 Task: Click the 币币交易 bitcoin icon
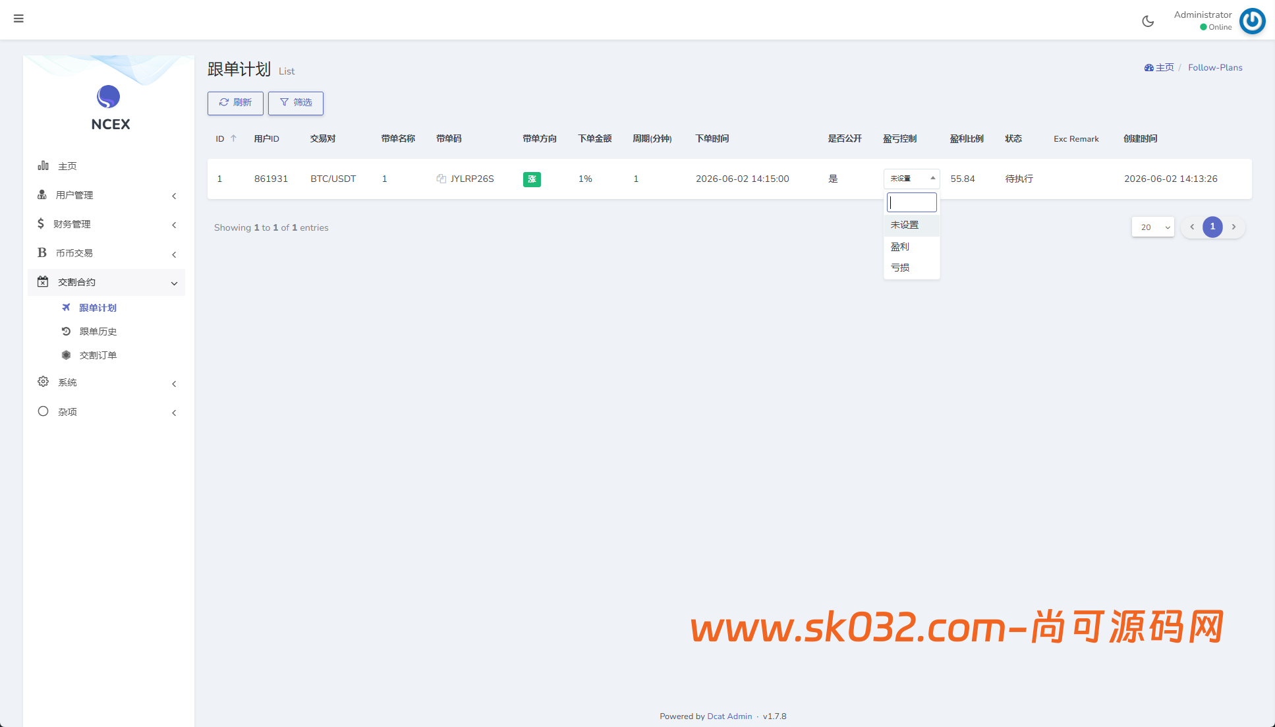[x=42, y=252]
